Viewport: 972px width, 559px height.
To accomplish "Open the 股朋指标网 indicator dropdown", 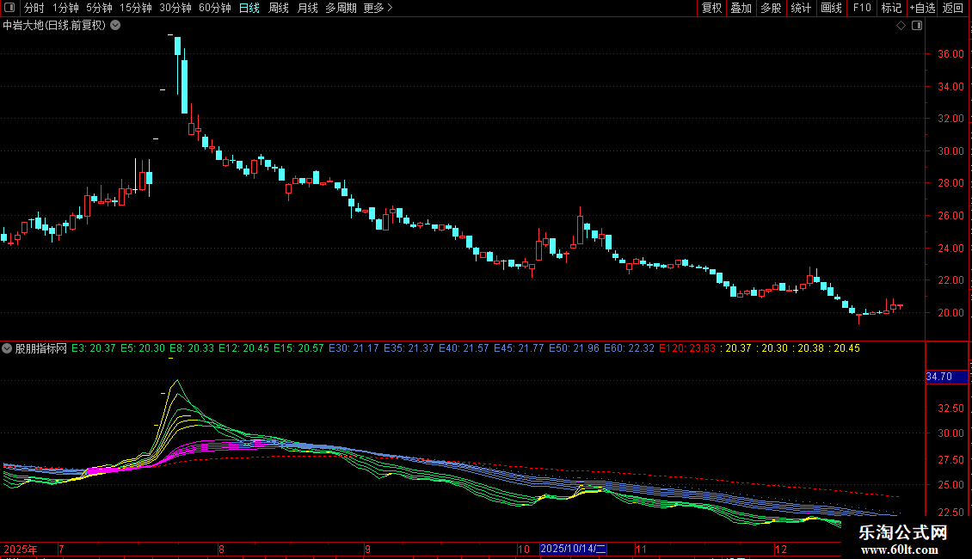I will (7, 348).
